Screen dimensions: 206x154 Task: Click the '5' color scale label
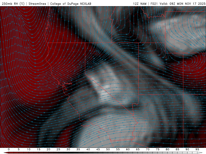tap(19, 149)
